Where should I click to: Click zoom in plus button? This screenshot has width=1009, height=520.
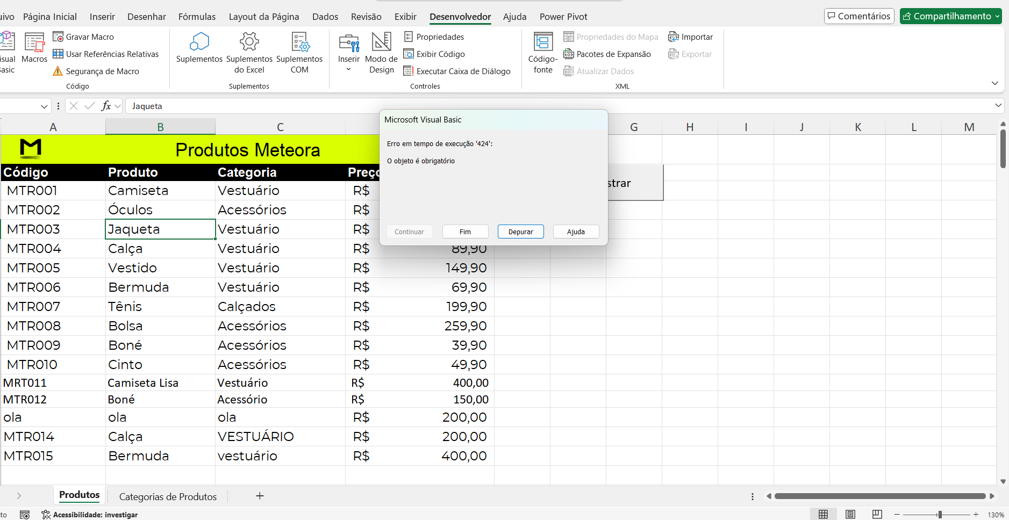click(x=976, y=515)
